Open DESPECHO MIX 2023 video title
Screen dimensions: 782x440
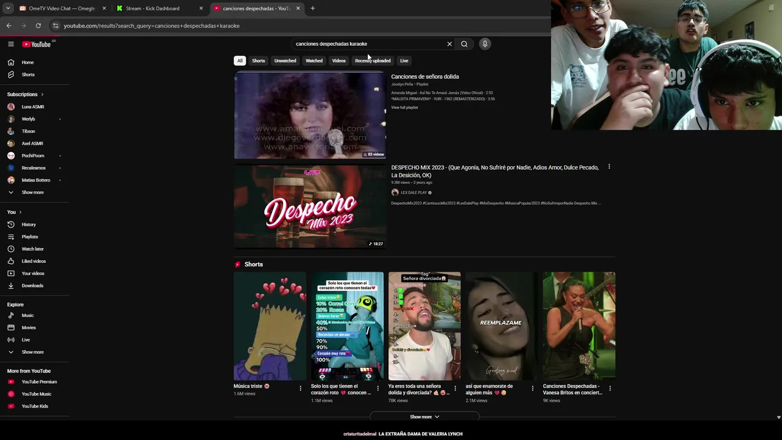495,171
